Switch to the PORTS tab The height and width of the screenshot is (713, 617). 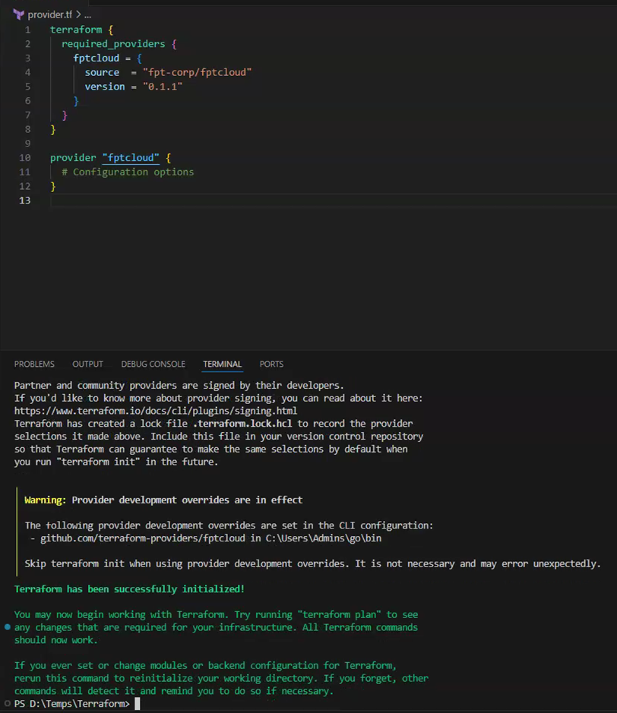pyautogui.click(x=271, y=364)
